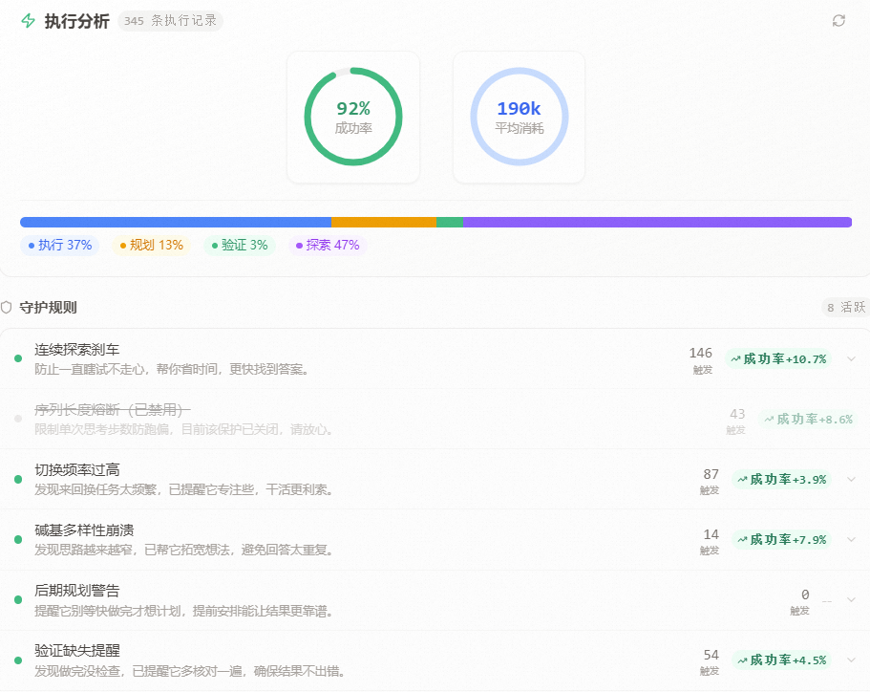
Task: Expand details for 后期规划警告
Action: click(853, 599)
